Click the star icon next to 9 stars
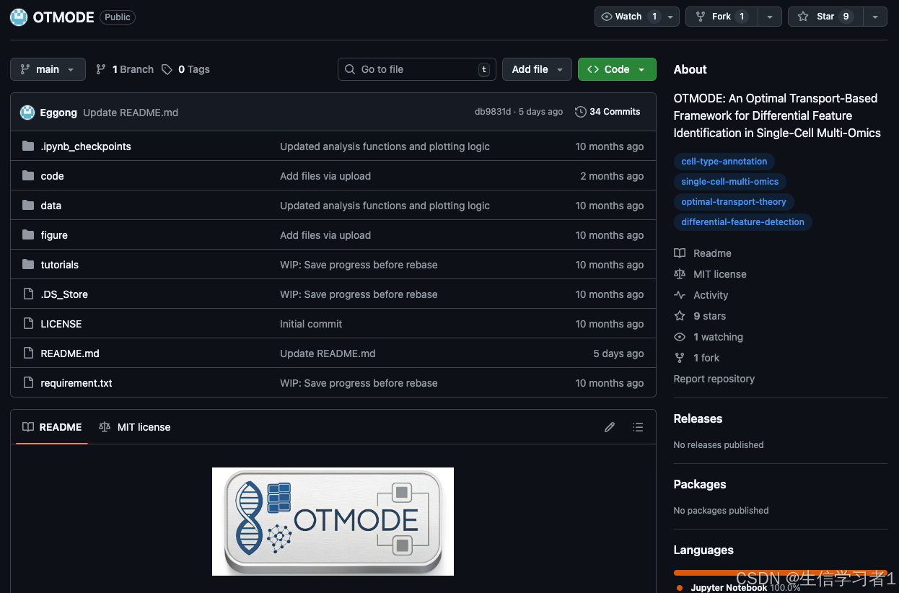Viewport: 899px width, 593px height. tap(680, 316)
